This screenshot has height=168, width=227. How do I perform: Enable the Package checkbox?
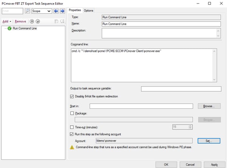72,113
